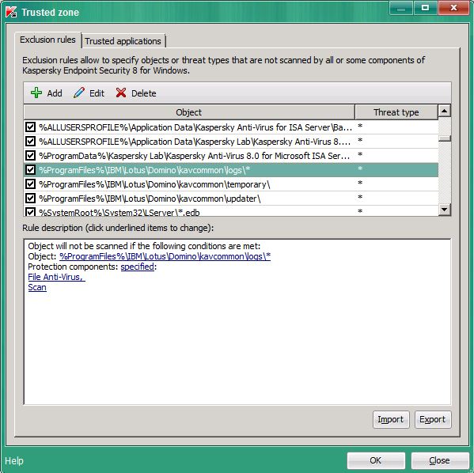
Task: Click the File Anti-Virus link
Action: [56, 277]
